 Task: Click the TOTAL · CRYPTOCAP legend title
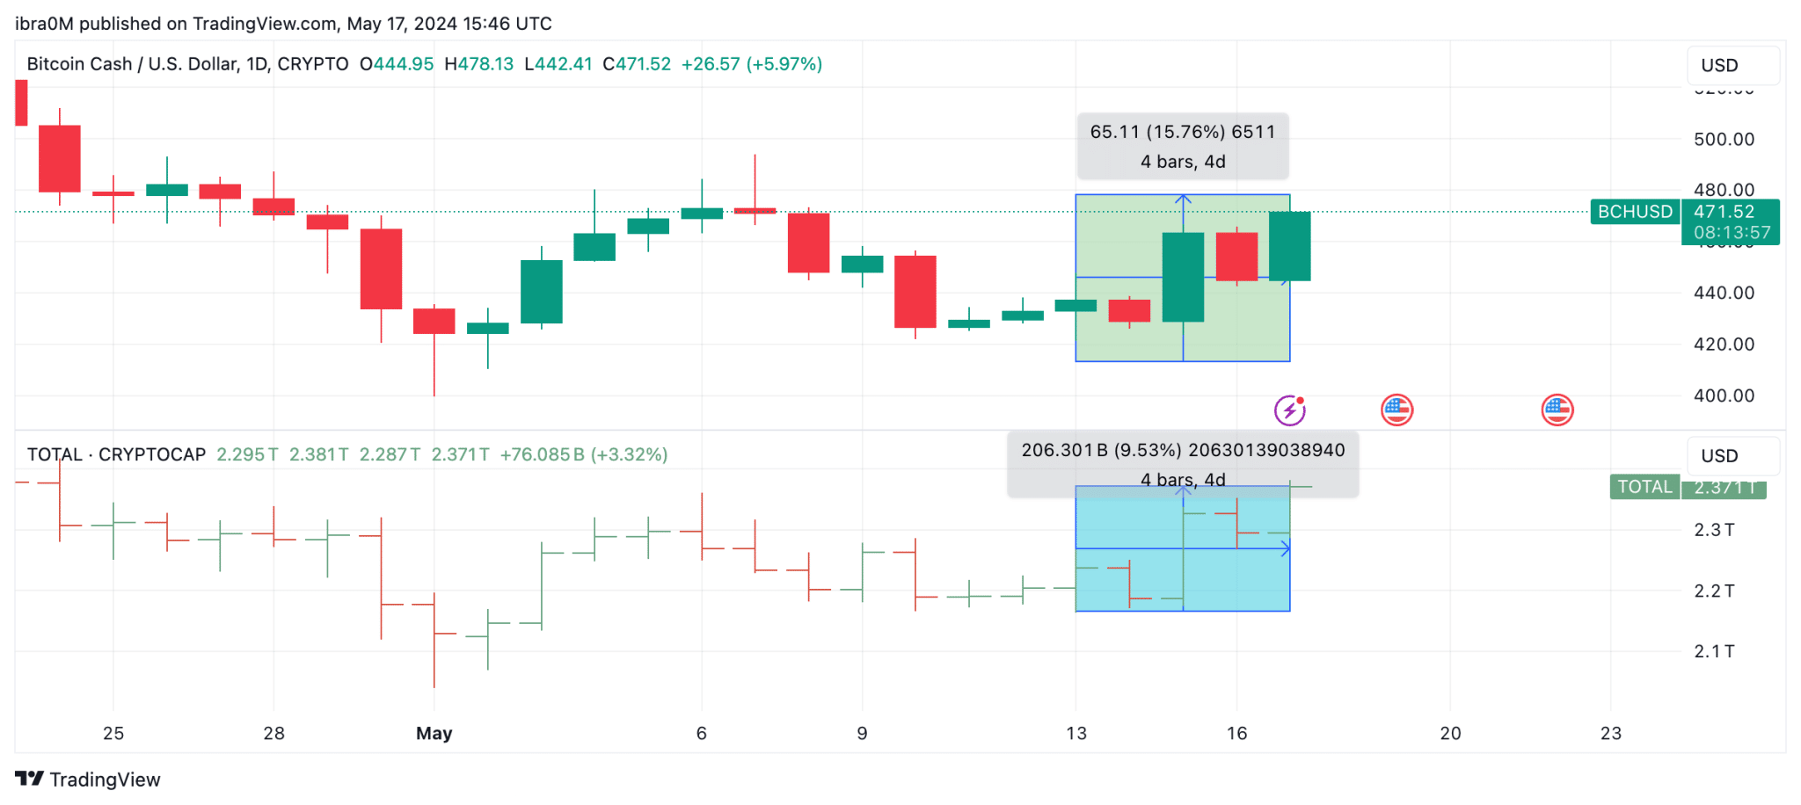click(x=116, y=454)
